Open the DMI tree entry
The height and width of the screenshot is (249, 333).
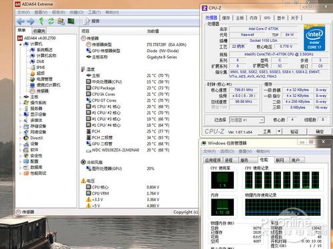point(40,62)
